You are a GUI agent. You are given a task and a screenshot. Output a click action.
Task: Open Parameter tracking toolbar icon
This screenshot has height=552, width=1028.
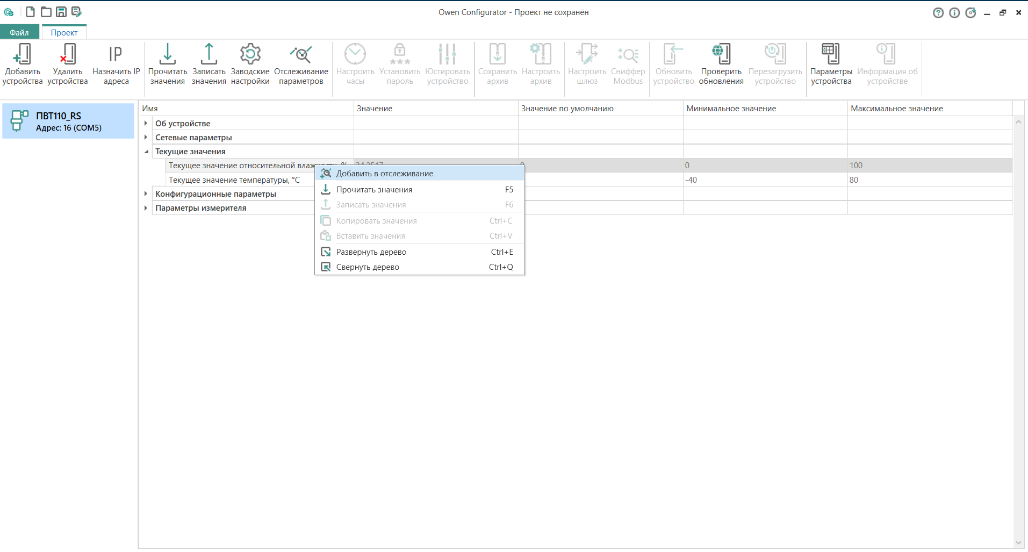tap(301, 54)
